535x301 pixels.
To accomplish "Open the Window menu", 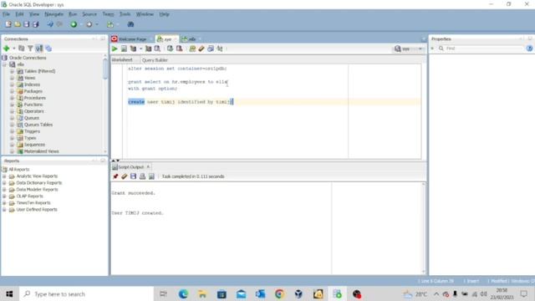I will 145,14.
